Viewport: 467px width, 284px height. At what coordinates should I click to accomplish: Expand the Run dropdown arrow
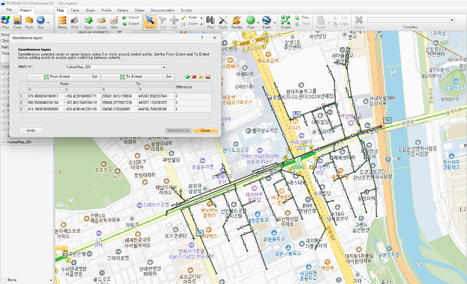pyautogui.click(x=48, y=23)
